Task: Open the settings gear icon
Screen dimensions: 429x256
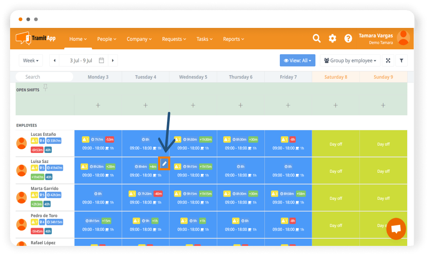Action: point(332,38)
